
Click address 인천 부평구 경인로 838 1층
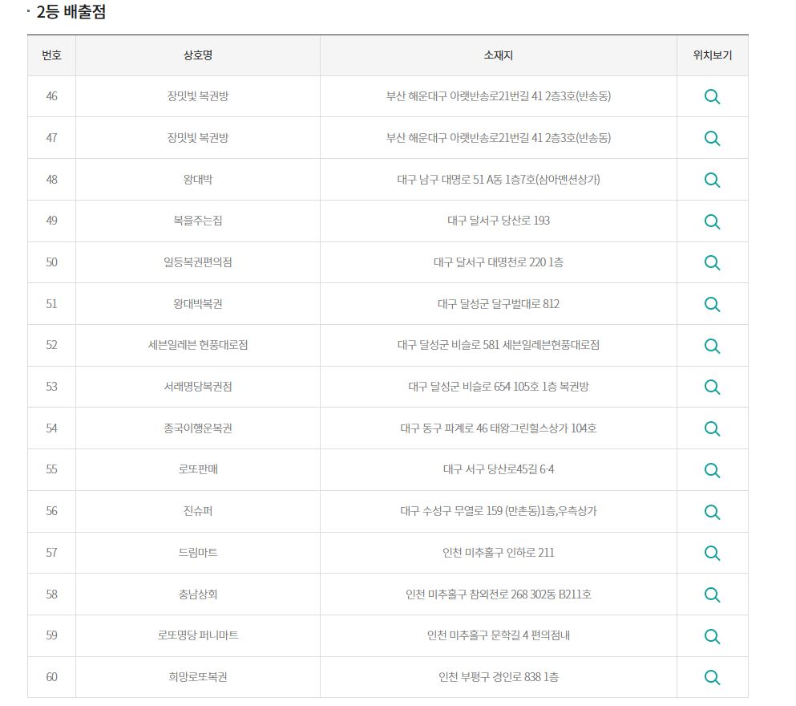coord(499,677)
